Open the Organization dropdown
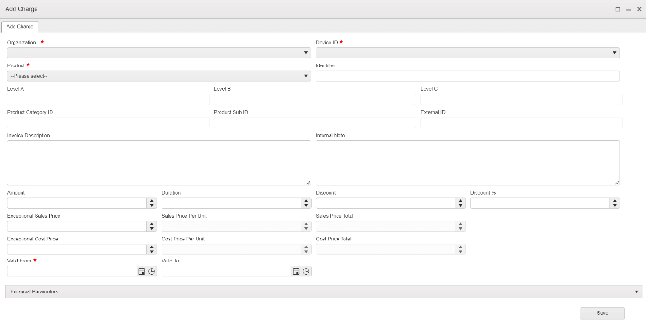The image size is (646, 327). coord(159,53)
